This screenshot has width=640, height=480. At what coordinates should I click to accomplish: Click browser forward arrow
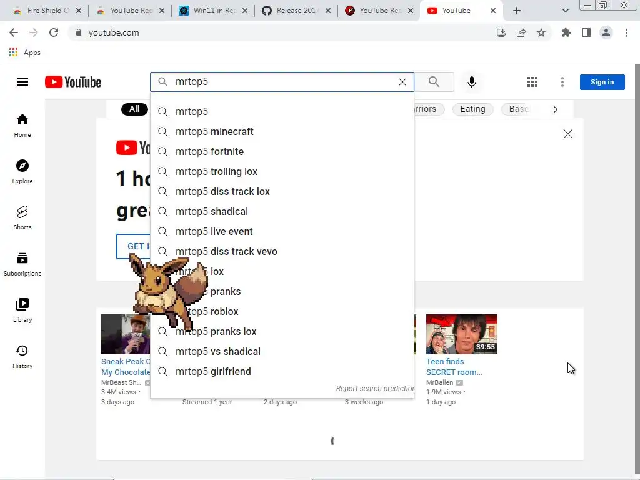coord(34,32)
